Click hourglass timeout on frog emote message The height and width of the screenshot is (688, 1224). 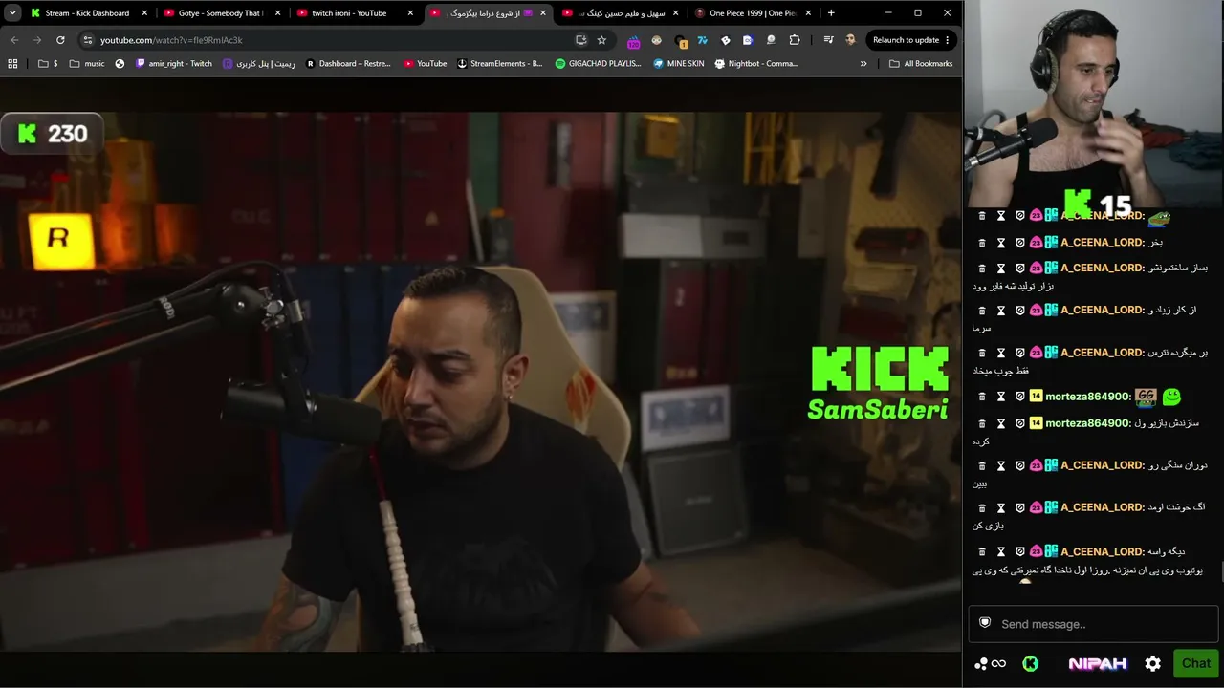coord(1001,216)
